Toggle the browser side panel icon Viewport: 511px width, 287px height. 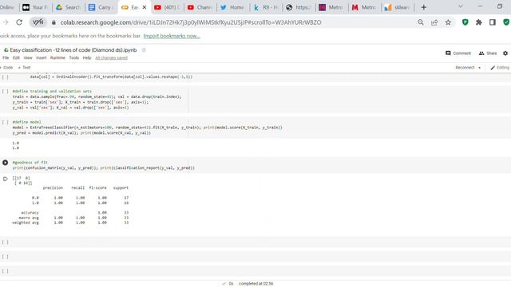click(x=493, y=22)
